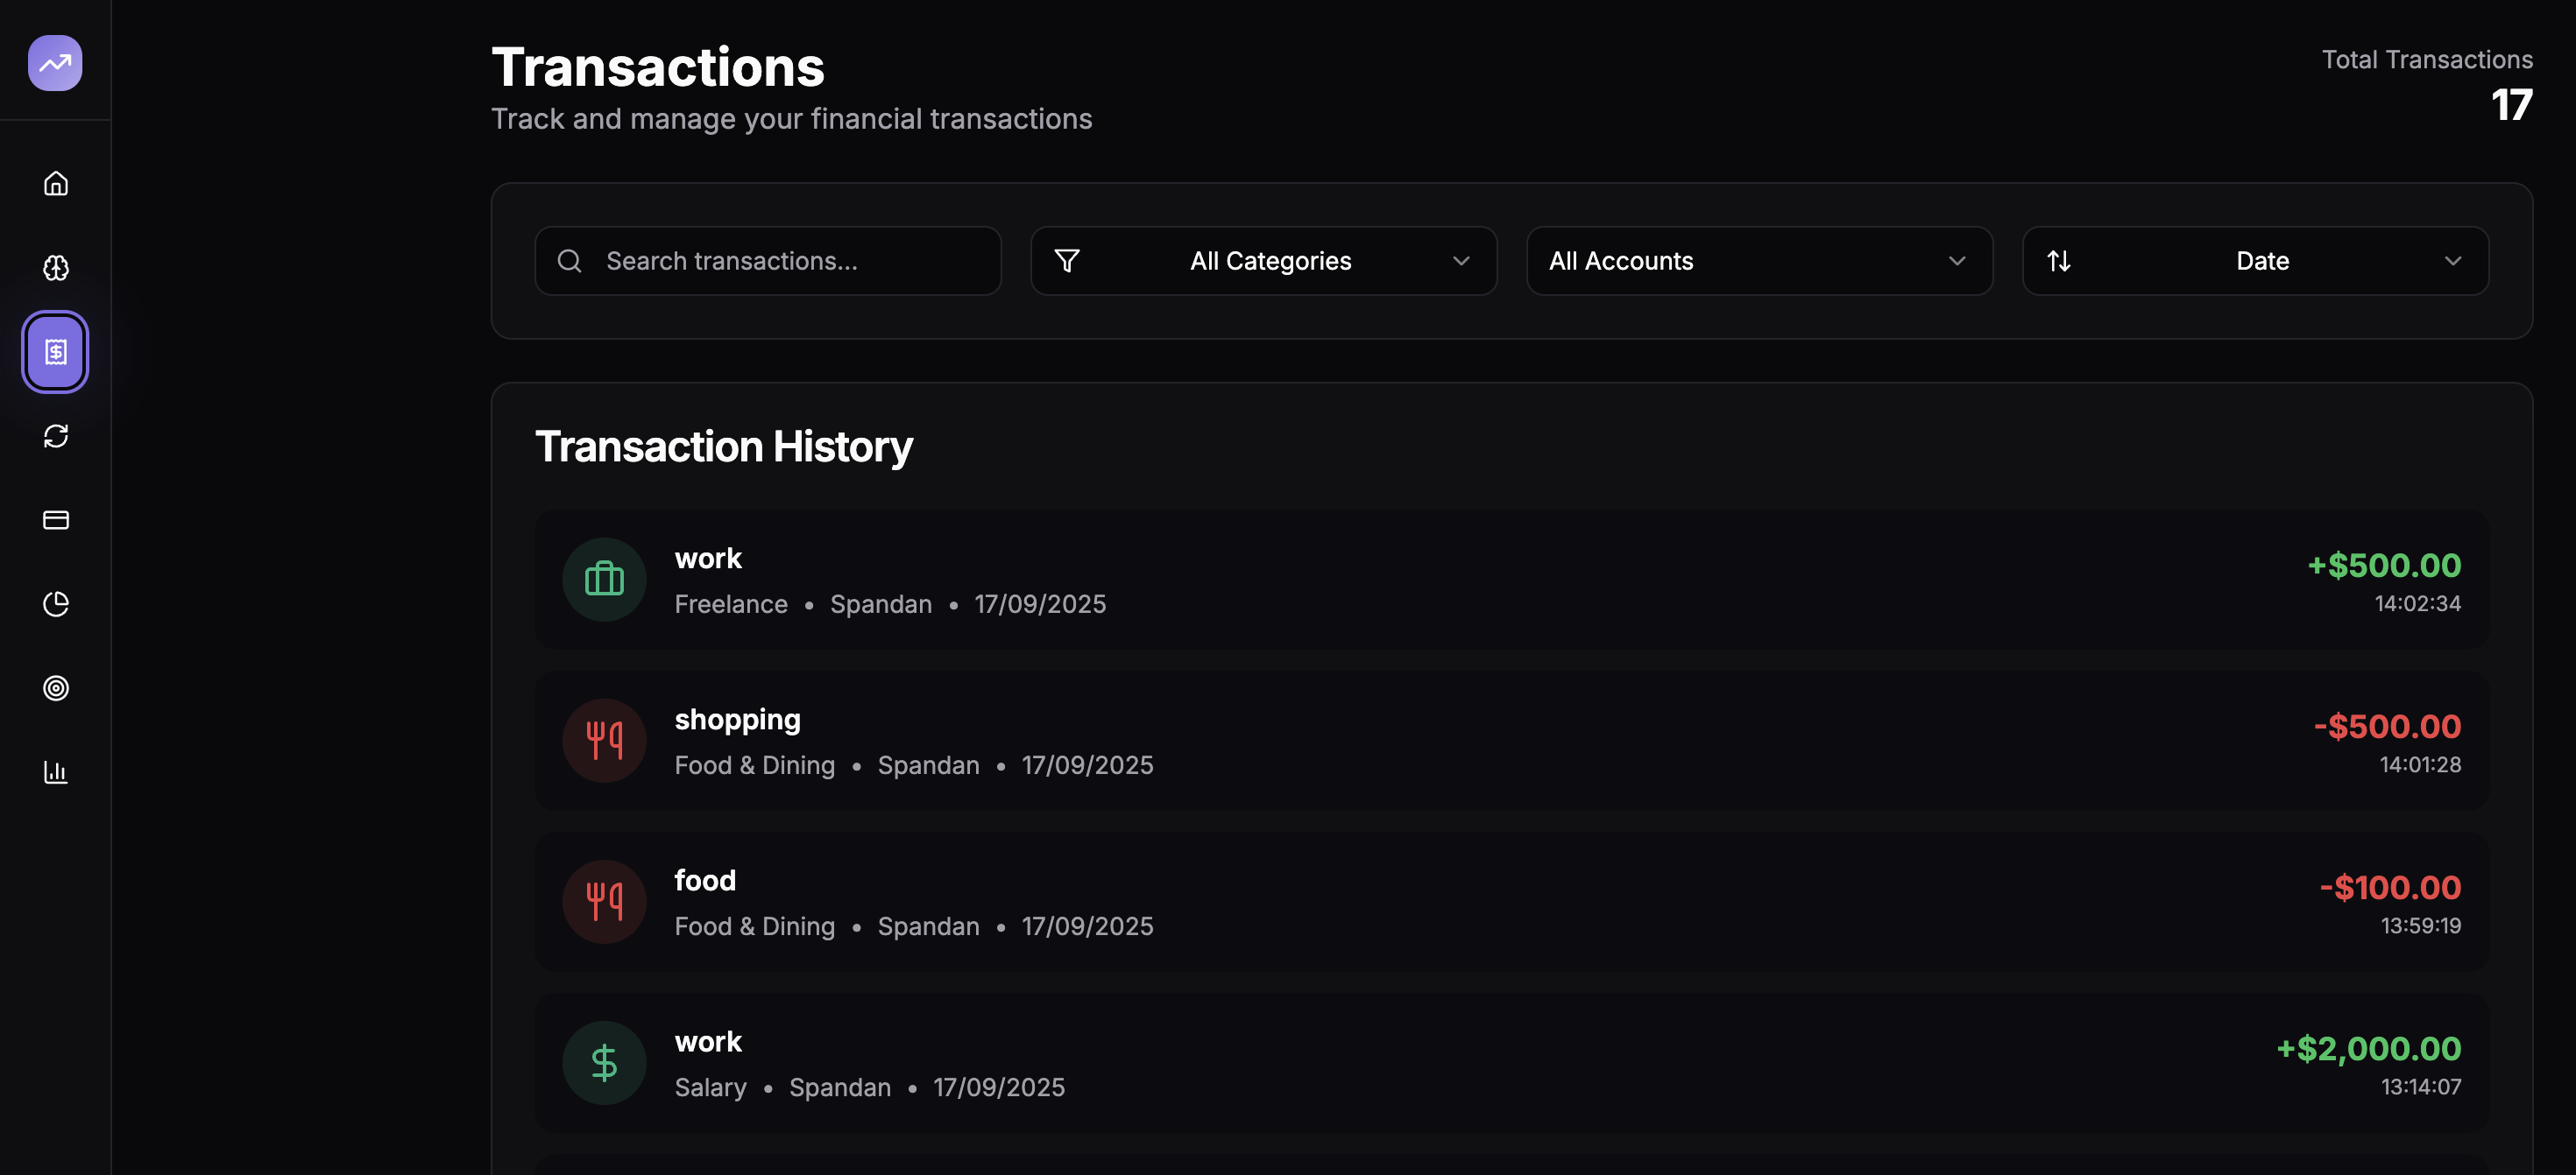Click the app logo trending-up icon
The image size is (2576, 1175).
[55, 63]
